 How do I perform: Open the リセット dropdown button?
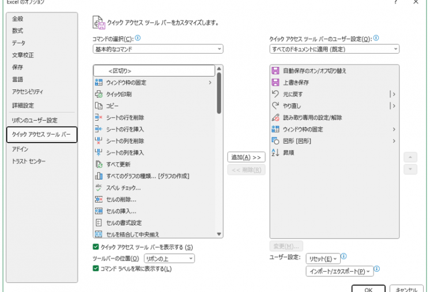(x=323, y=259)
